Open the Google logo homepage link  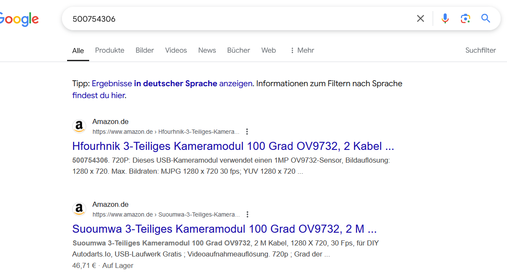click(19, 19)
